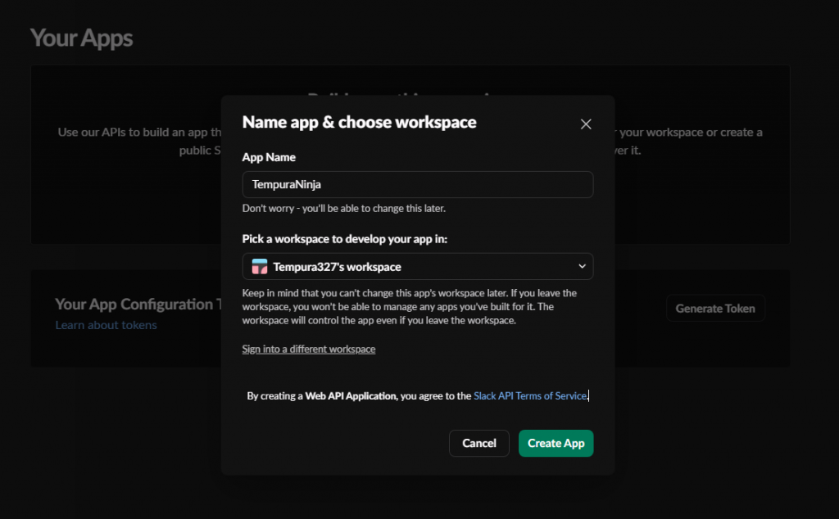This screenshot has height=519, width=839.
Task: Click the Cancel button
Action: coord(478,443)
